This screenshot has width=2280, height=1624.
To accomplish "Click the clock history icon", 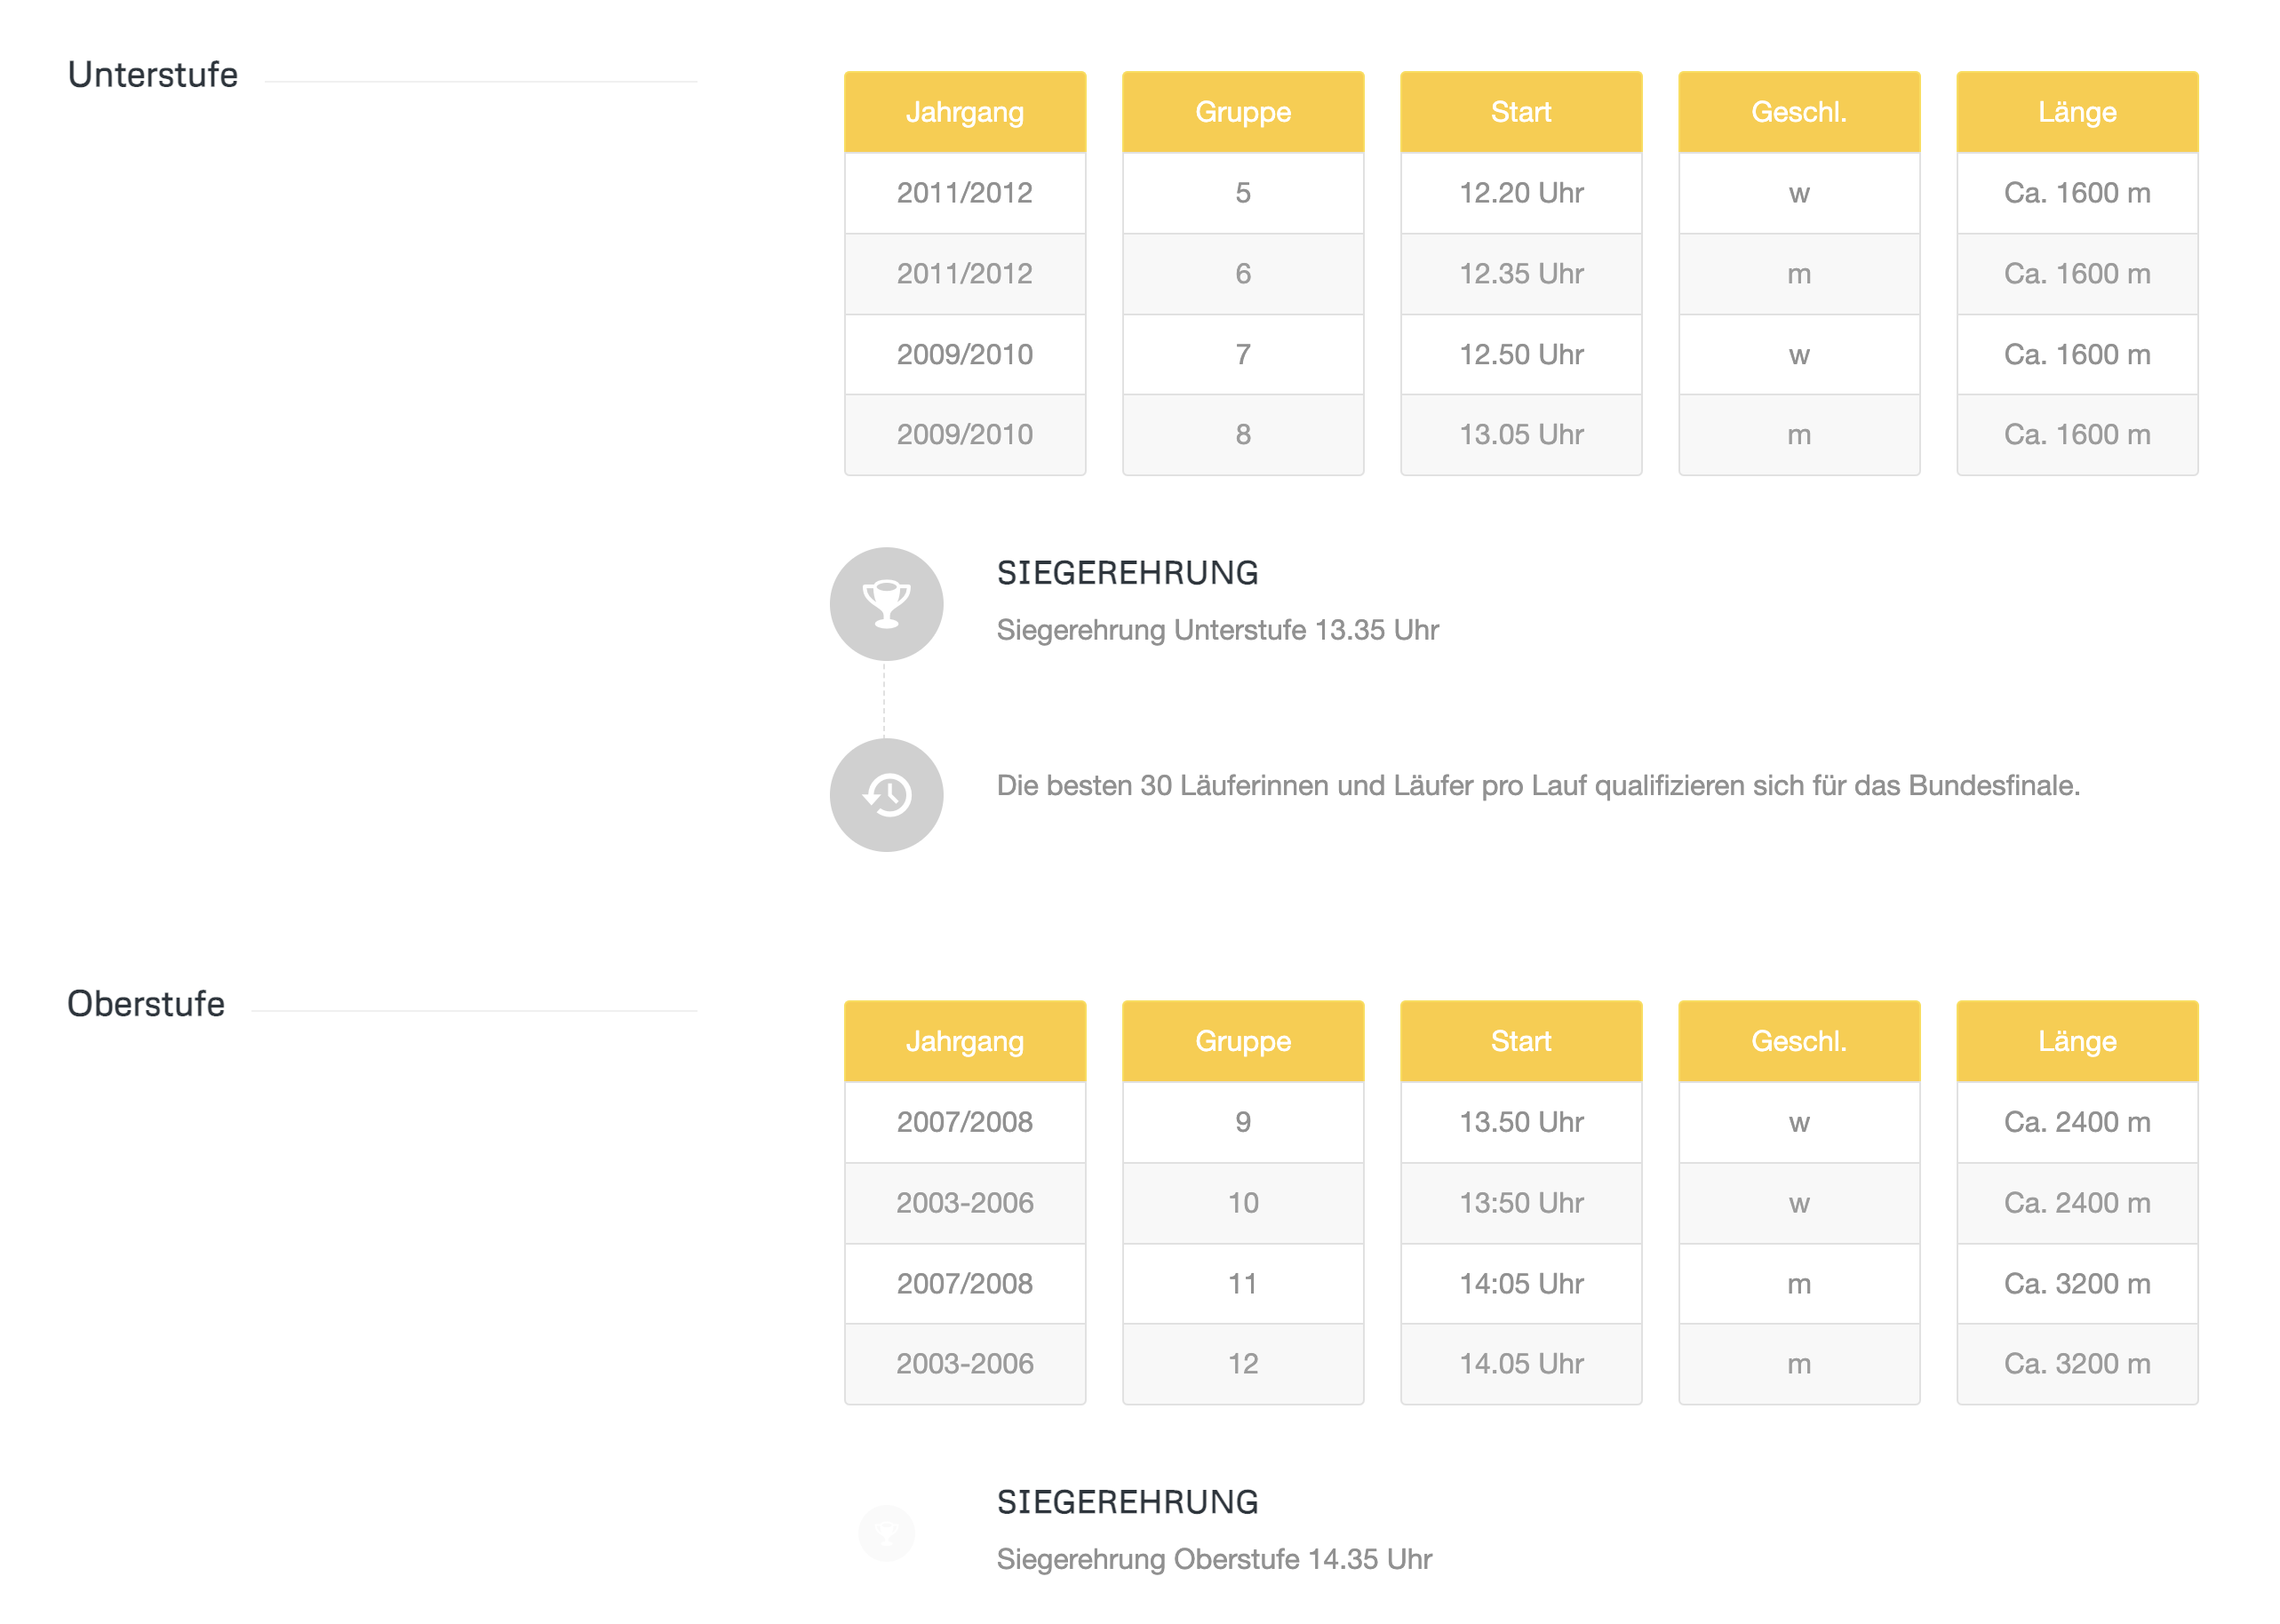I will (886, 795).
